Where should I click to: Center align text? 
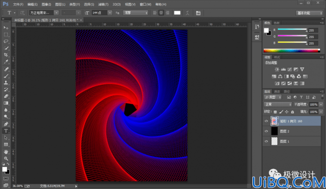tap(161, 13)
